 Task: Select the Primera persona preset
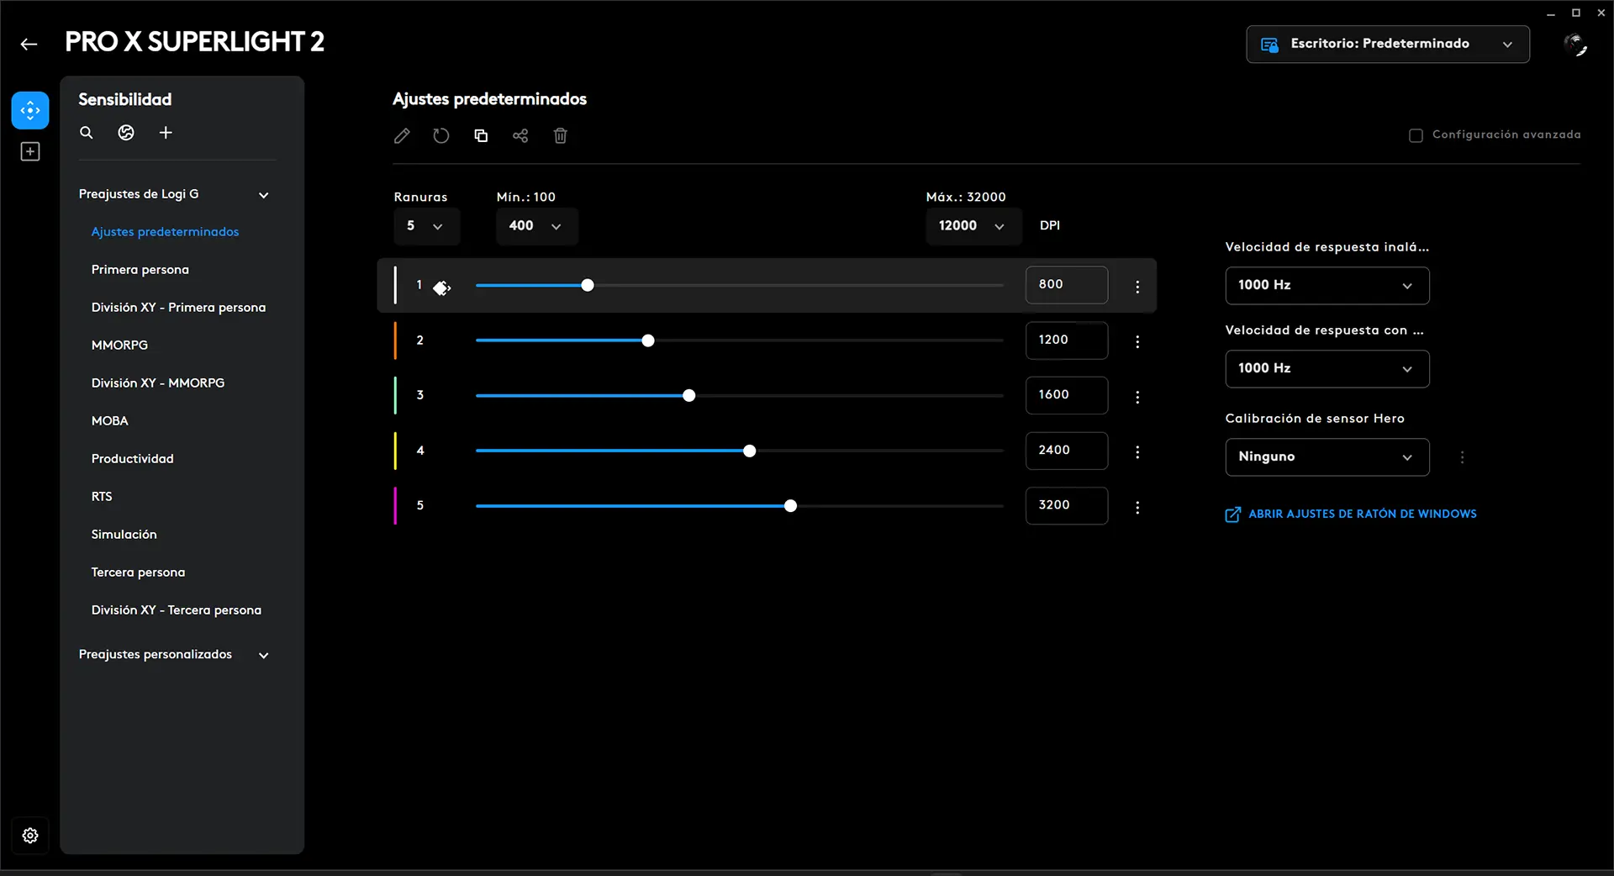(140, 269)
